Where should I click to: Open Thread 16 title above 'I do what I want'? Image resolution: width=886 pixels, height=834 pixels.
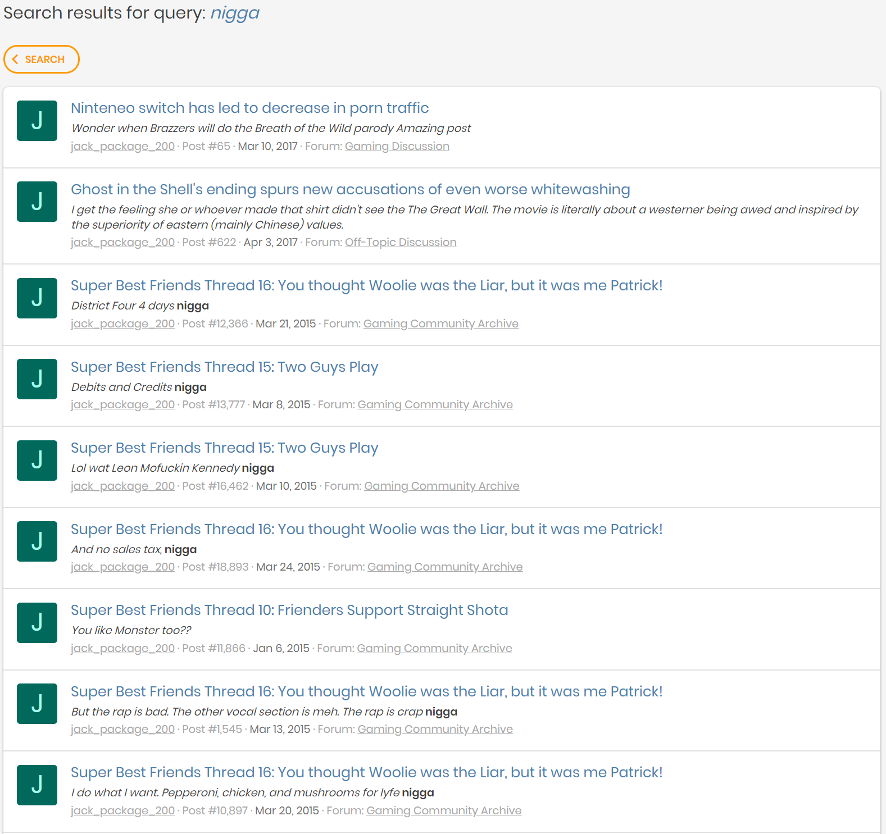[x=366, y=772]
